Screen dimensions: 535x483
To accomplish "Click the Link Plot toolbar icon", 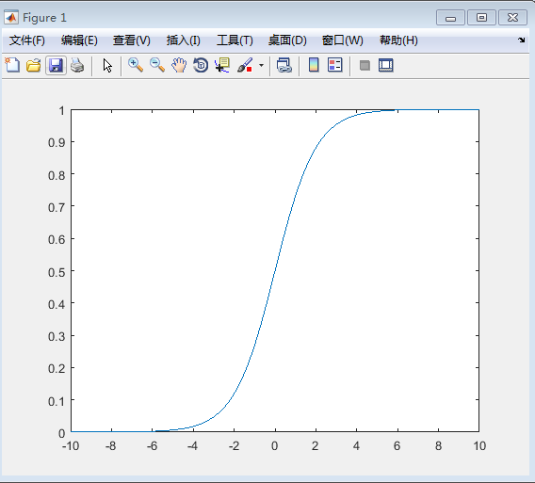I will click(x=284, y=65).
